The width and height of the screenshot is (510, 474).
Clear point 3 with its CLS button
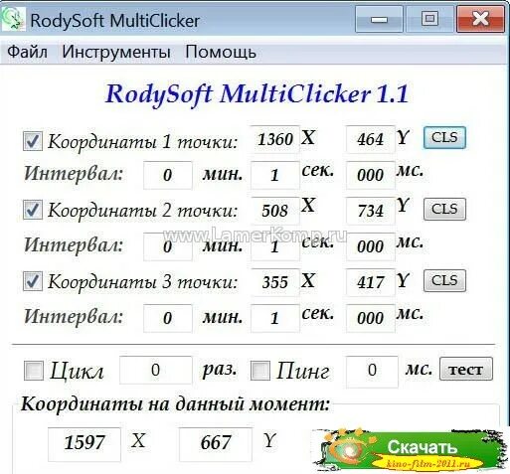[444, 280]
